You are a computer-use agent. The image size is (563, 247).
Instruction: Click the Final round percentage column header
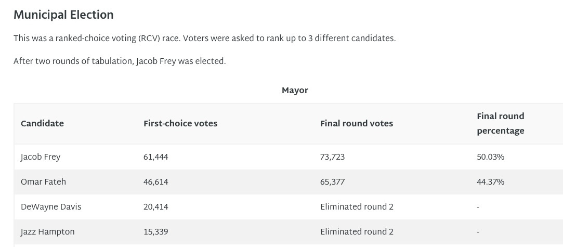click(x=500, y=124)
